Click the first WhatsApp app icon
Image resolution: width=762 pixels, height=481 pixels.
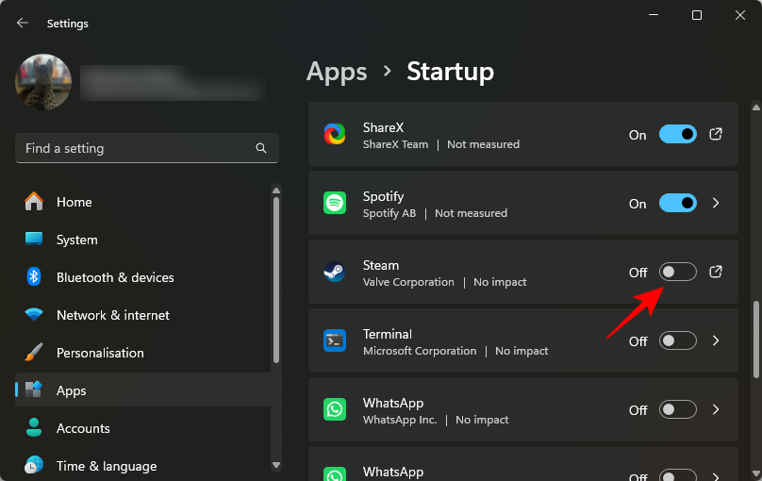[335, 409]
